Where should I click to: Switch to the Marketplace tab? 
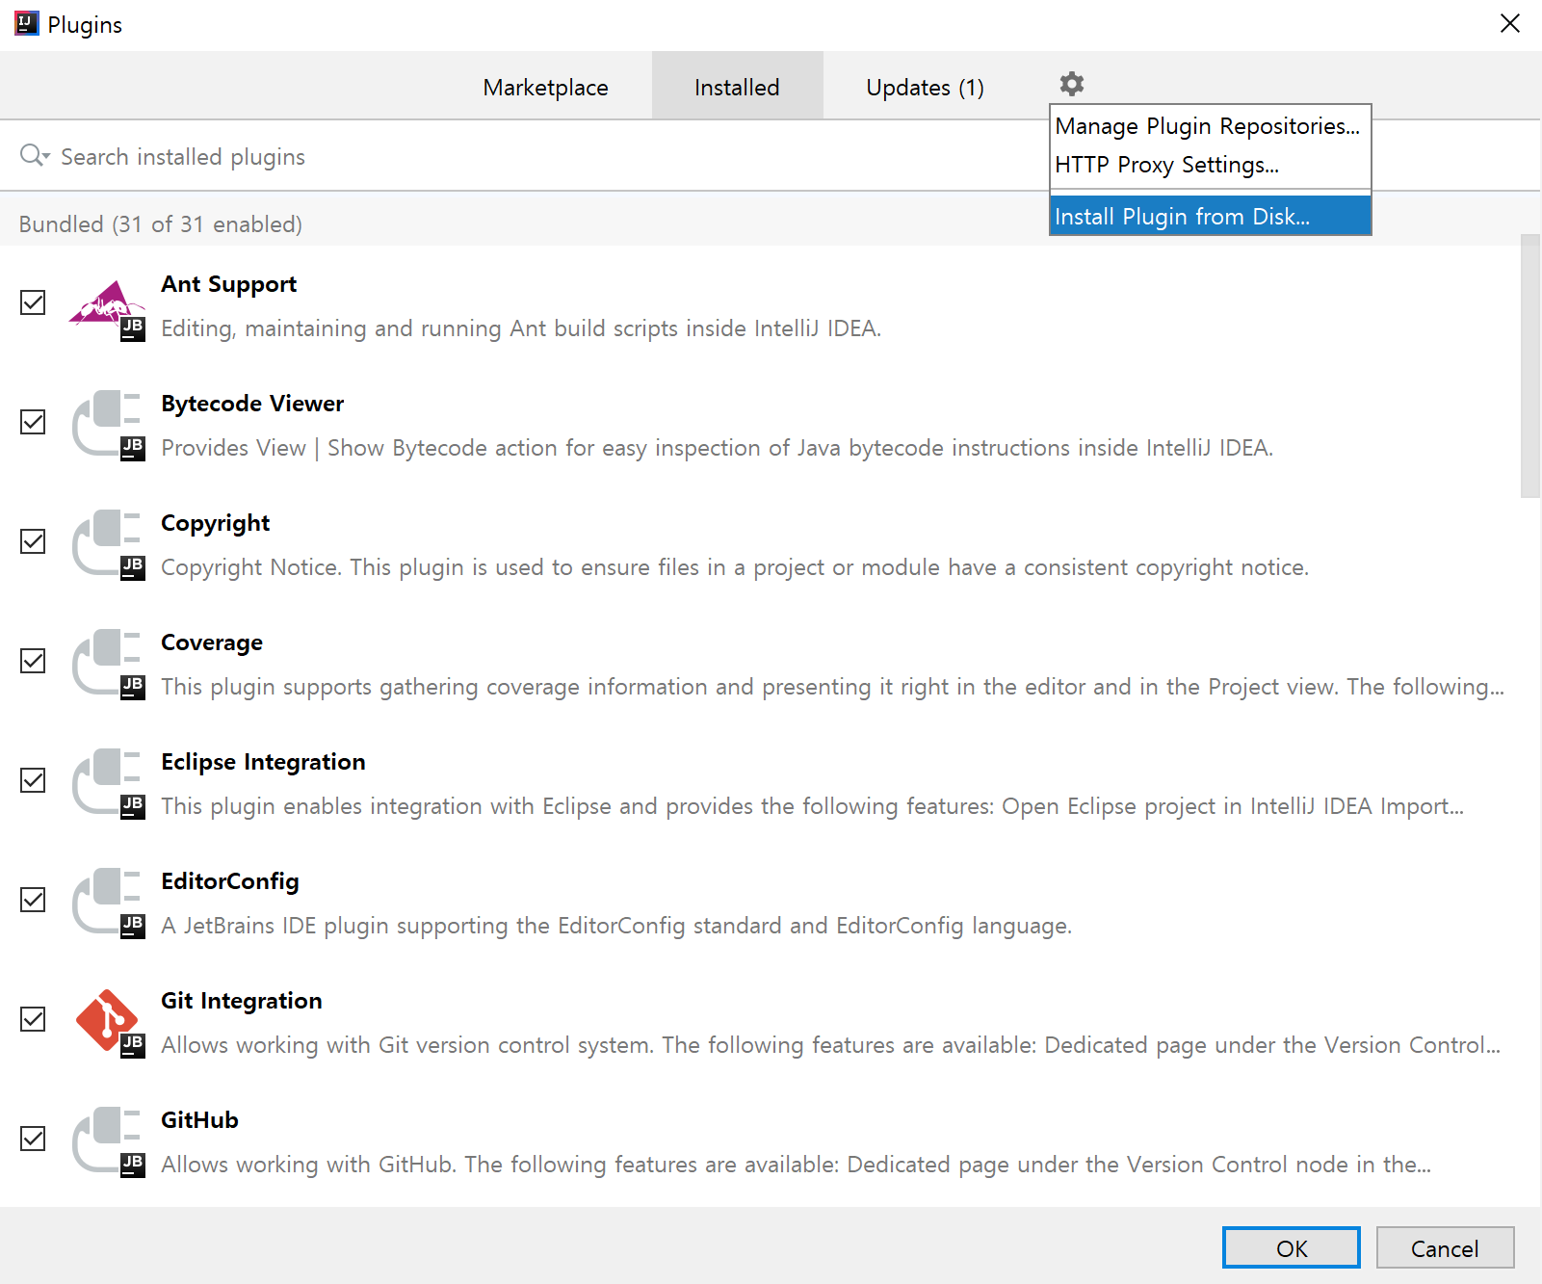(545, 87)
